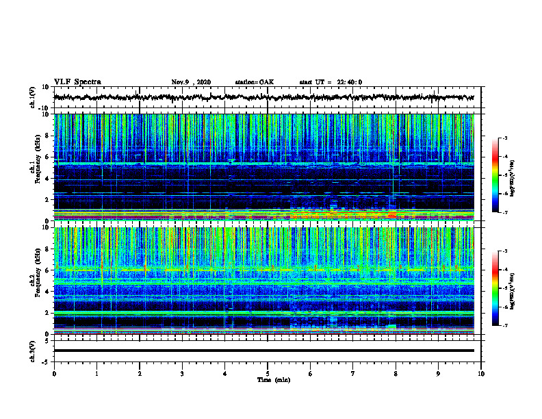Click the ch.1(V) waveform axis label
Image resolution: width=542 pixels, height=419 pixels.
pos(33,97)
